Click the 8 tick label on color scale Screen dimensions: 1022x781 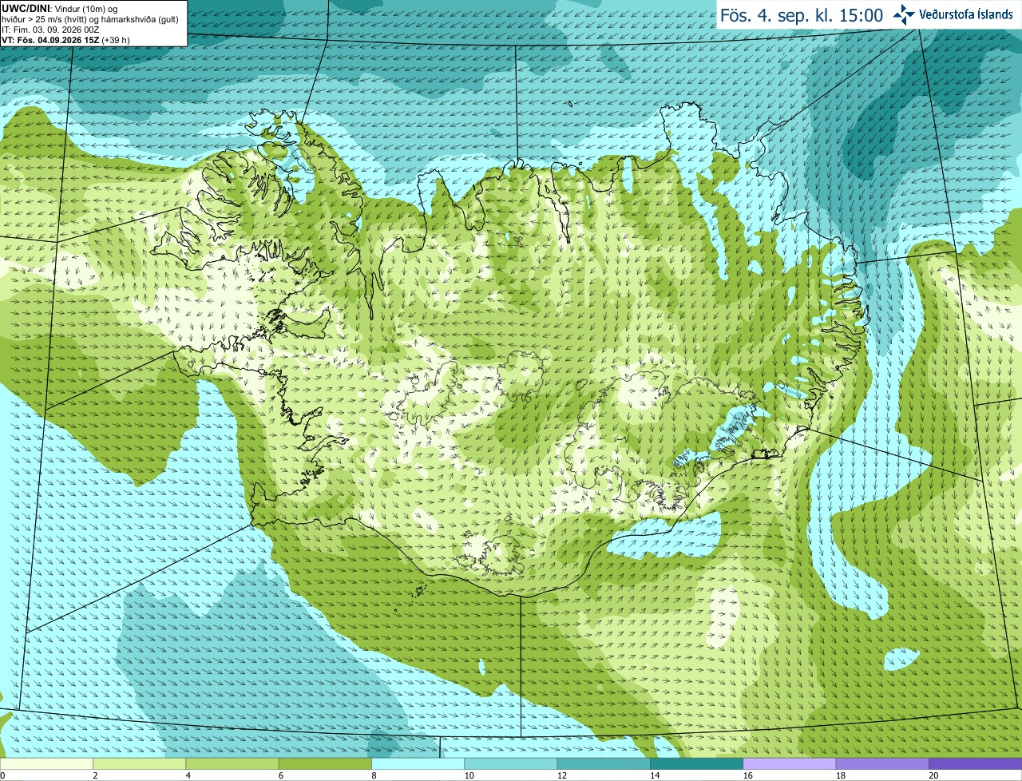(374, 775)
